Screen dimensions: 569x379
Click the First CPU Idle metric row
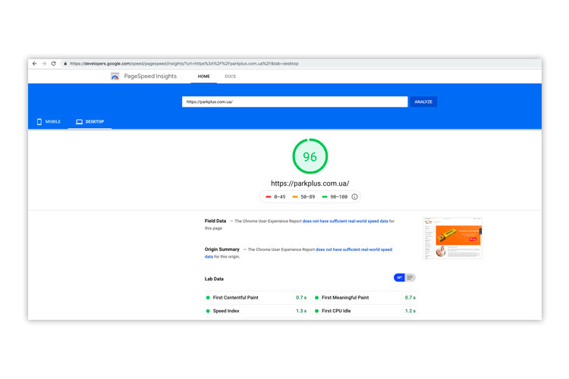[365, 311]
